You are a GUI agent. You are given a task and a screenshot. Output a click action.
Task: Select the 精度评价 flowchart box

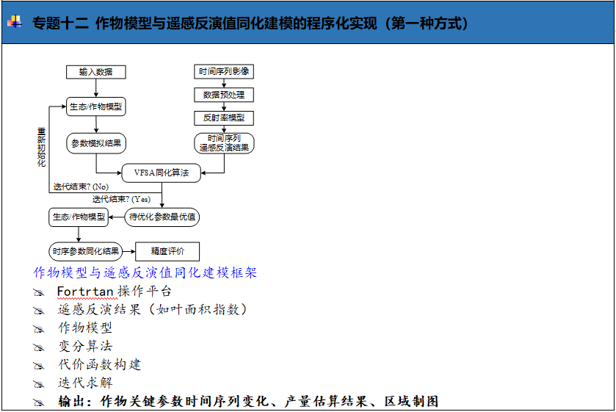pos(167,251)
